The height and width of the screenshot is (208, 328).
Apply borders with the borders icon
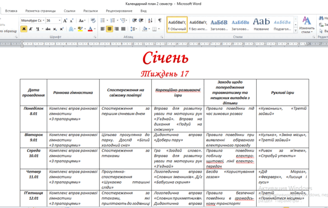155,29
